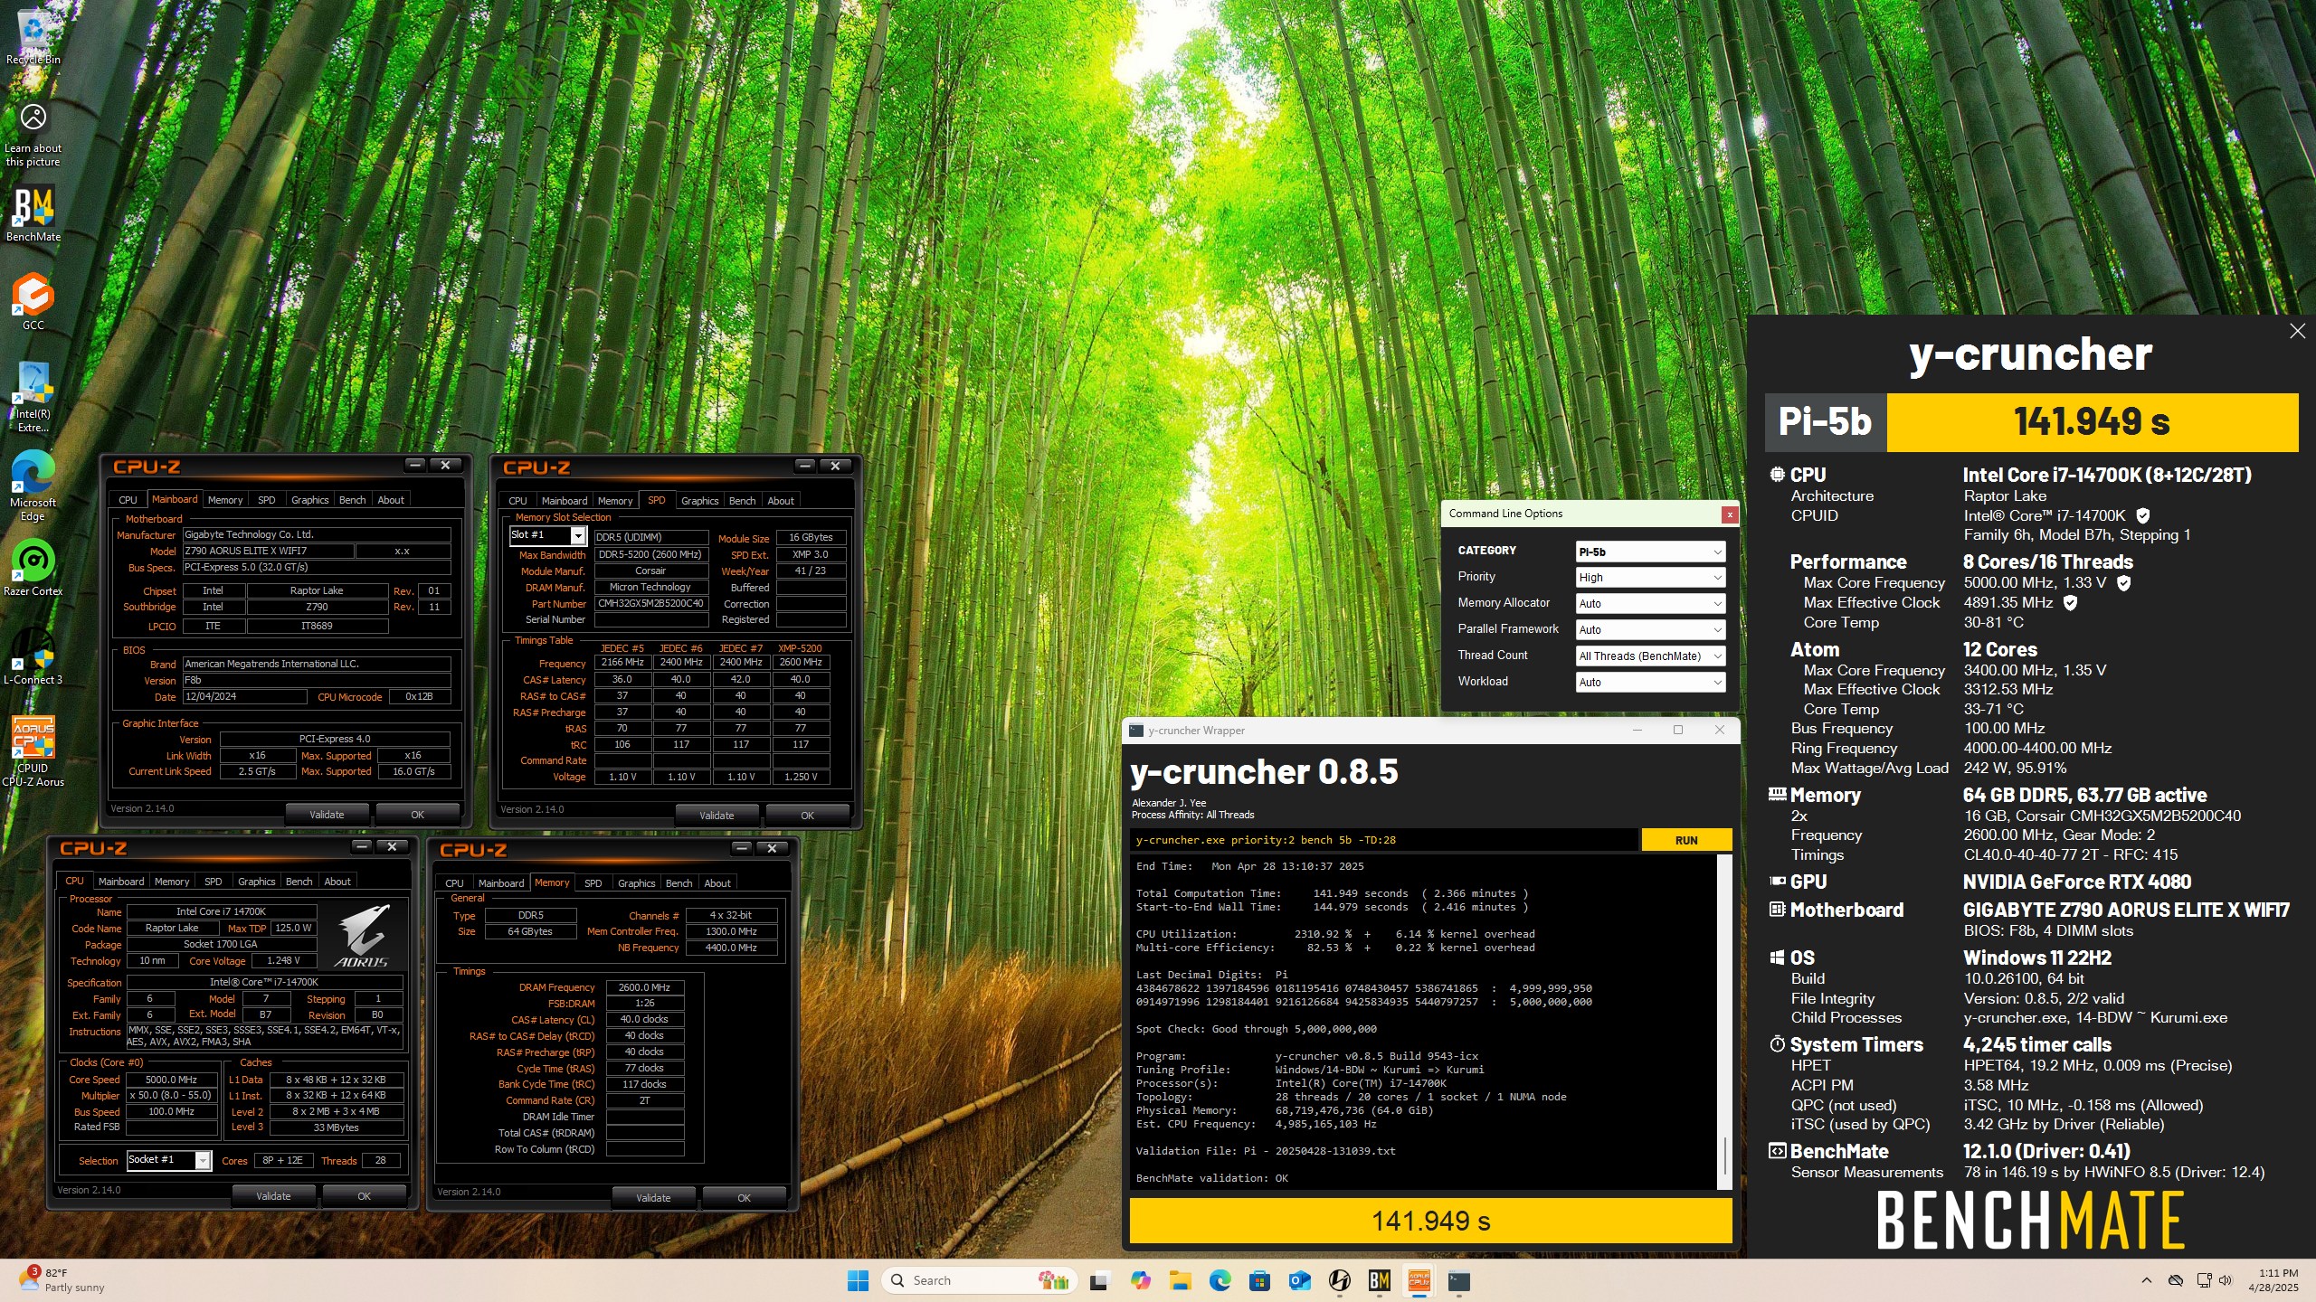
Task: Click Validate in CPU-Z CPU window
Action: pyautogui.click(x=273, y=1196)
